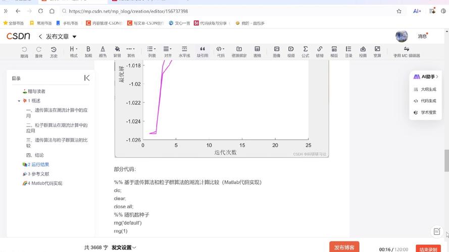Image resolution: width=449 pixels, height=252 pixels.
Task: Insert a formula (公式)
Action: pos(305,52)
